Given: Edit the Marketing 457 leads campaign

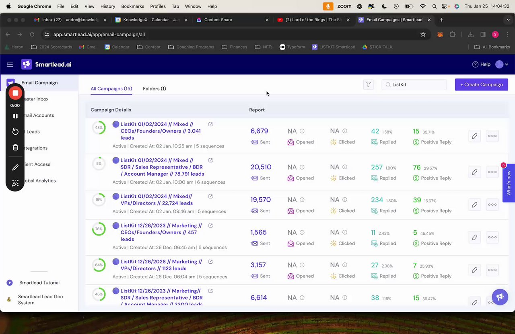Looking at the screenshot, I should [475, 237].
